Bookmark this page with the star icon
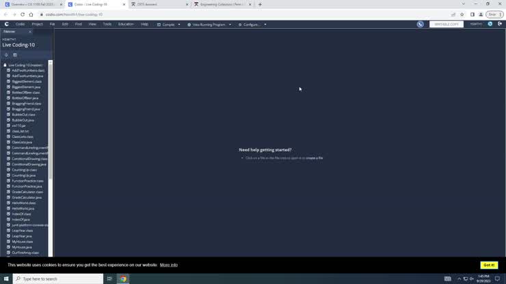 tap(462, 14)
